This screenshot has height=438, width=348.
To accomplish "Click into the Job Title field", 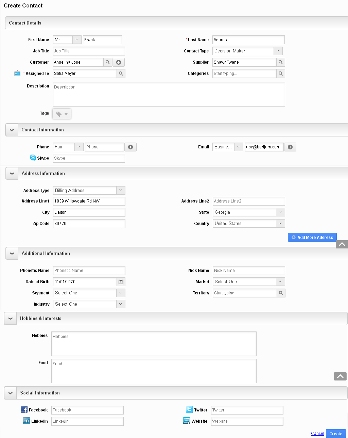I will click(x=89, y=51).
